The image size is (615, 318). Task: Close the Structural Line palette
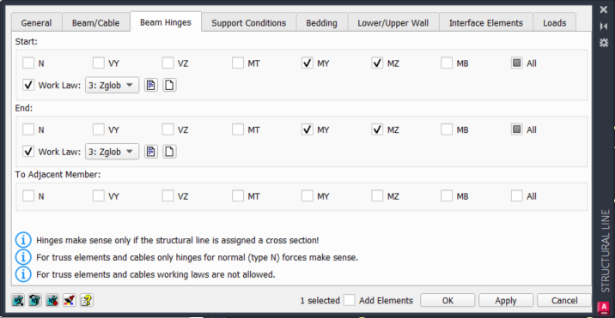(604, 9)
